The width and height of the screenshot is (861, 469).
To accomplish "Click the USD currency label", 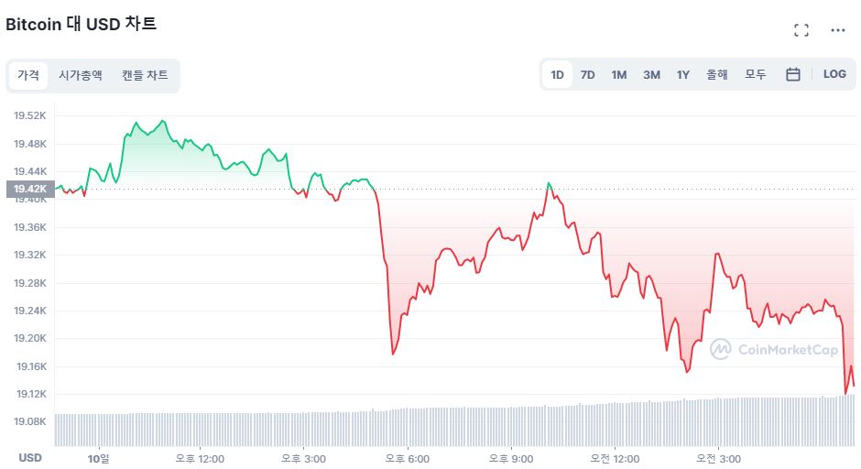I will tap(30, 457).
